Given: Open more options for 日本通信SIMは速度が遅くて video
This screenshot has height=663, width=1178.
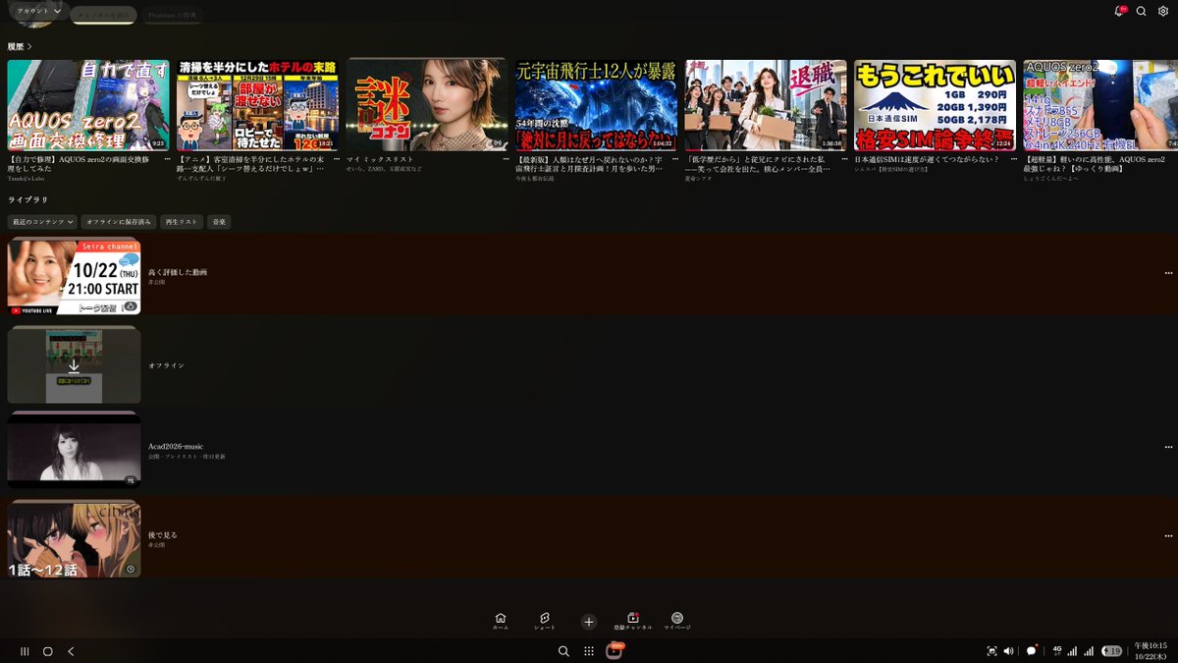Looking at the screenshot, I should [1012, 159].
